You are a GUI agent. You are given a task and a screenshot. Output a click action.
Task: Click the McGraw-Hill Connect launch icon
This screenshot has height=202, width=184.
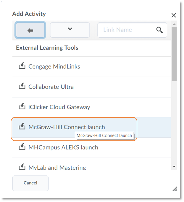coord(22,126)
